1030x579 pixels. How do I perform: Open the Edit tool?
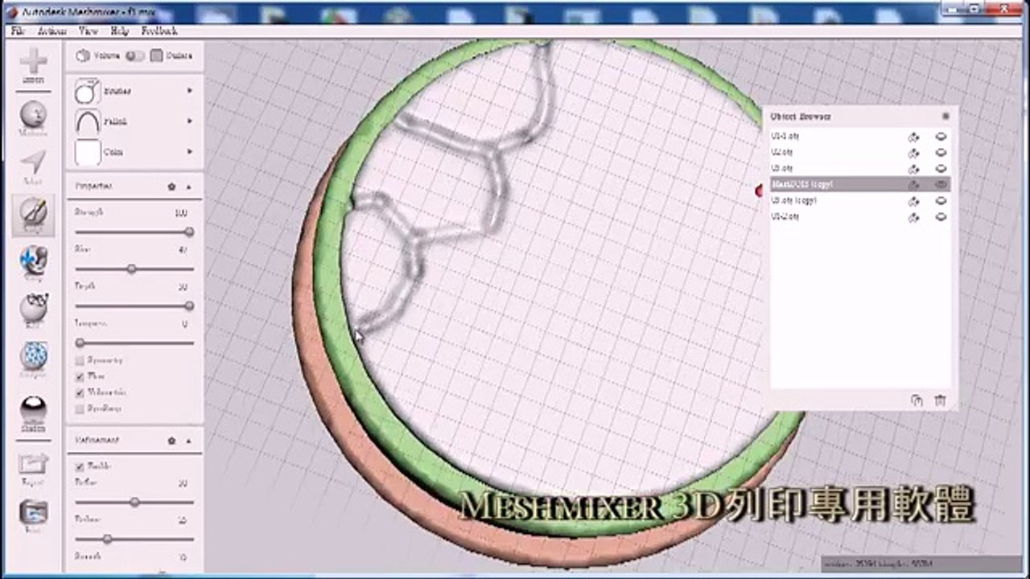tap(34, 310)
